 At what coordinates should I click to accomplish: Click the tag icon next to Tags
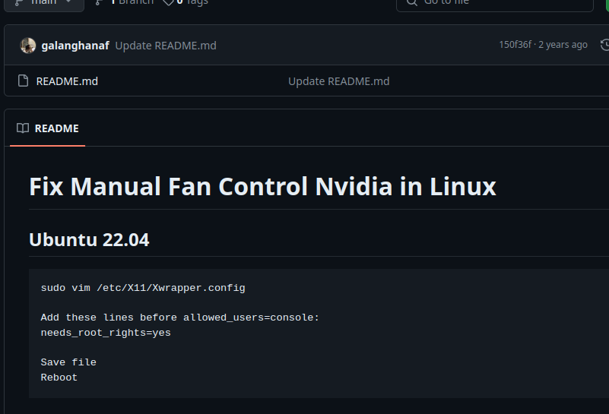tap(168, 2)
